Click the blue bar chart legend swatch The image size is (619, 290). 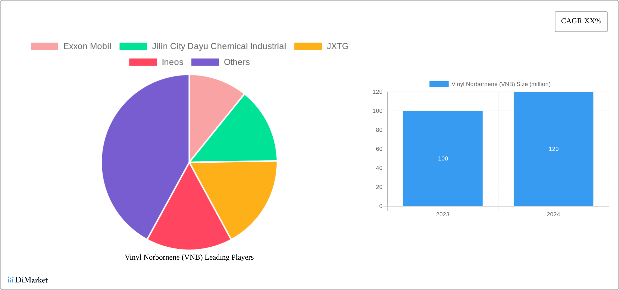[440, 84]
